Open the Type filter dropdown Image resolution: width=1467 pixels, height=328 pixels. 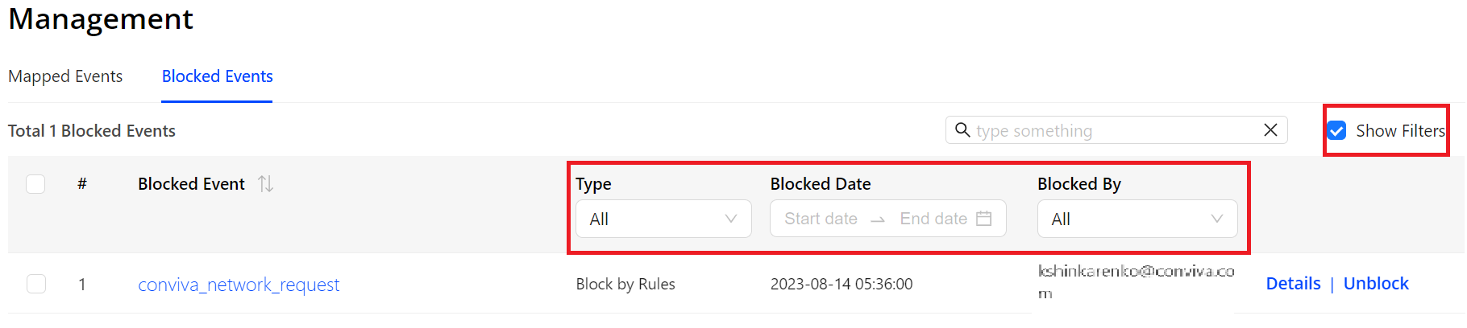[x=663, y=219]
